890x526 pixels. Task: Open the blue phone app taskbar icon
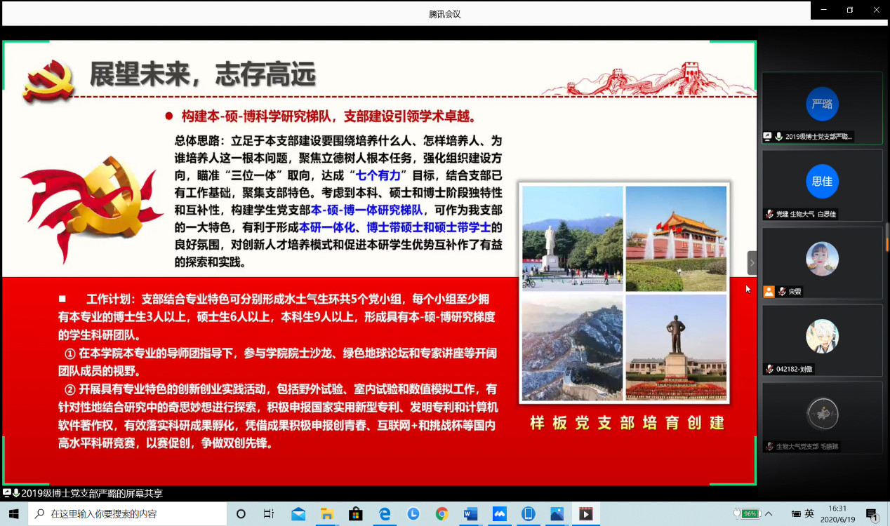point(529,514)
